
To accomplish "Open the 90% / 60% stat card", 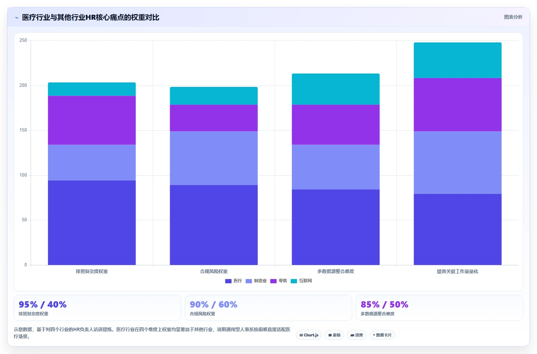I will tap(268, 308).
